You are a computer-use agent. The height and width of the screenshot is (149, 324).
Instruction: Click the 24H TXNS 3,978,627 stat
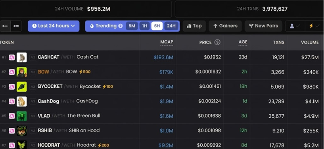click(x=262, y=9)
